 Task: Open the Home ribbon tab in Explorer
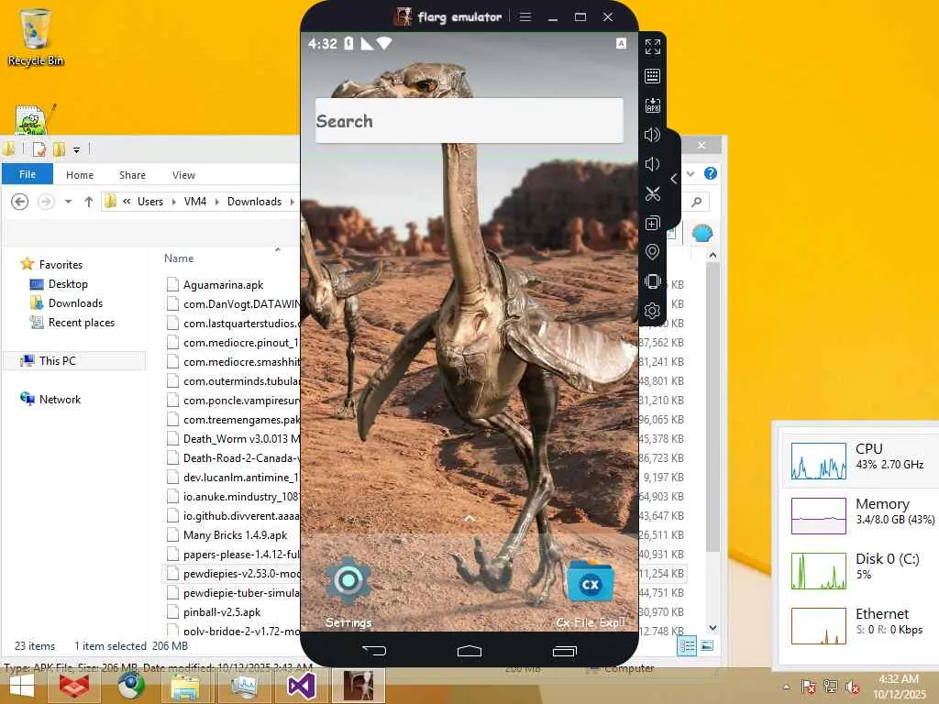coord(80,175)
